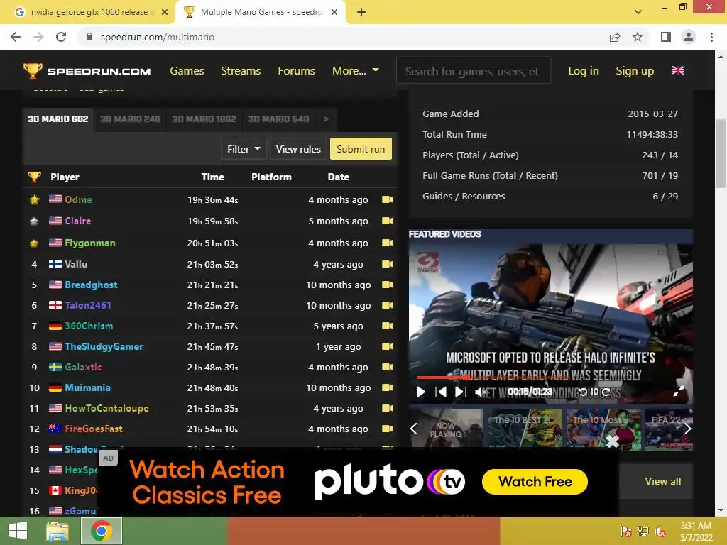Screen dimensions: 727x545
Task: Unmute the featured video player
Action: point(481,392)
